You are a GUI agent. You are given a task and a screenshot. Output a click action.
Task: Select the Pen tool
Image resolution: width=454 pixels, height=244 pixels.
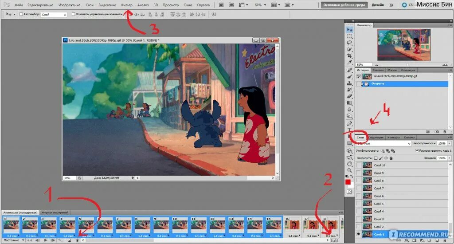point(349,123)
